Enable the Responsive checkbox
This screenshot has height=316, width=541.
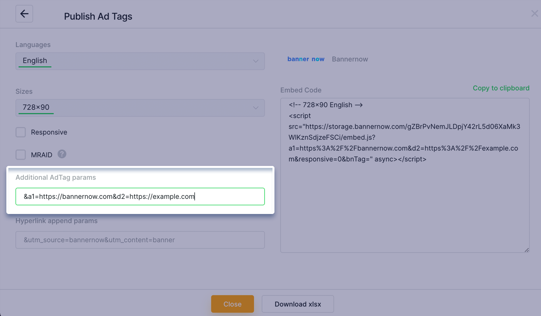point(21,132)
